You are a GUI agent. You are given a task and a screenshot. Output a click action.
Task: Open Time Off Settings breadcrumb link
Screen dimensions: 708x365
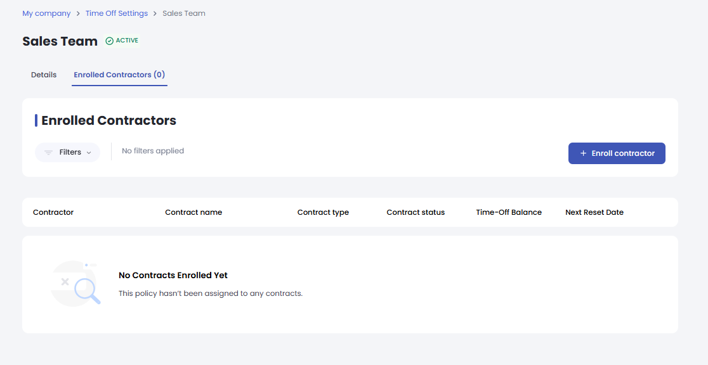point(117,13)
